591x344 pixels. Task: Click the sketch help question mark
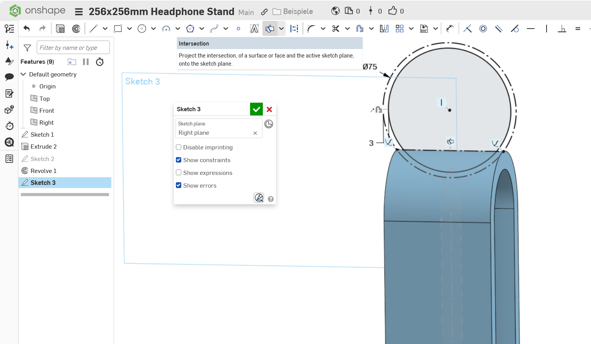271,199
